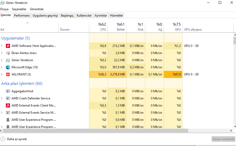Viewport: 236px width, 146px height.
Task: Click the AMD External Events Client icon
Action: point(8,105)
